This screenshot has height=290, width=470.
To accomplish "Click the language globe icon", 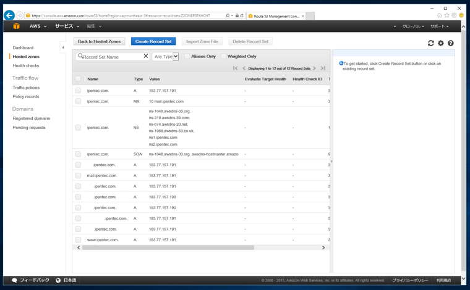I will tap(58, 280).
